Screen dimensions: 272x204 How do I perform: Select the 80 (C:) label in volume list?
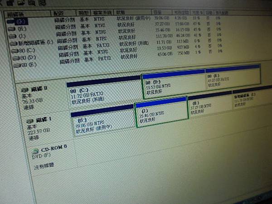[x=27, y=50]
